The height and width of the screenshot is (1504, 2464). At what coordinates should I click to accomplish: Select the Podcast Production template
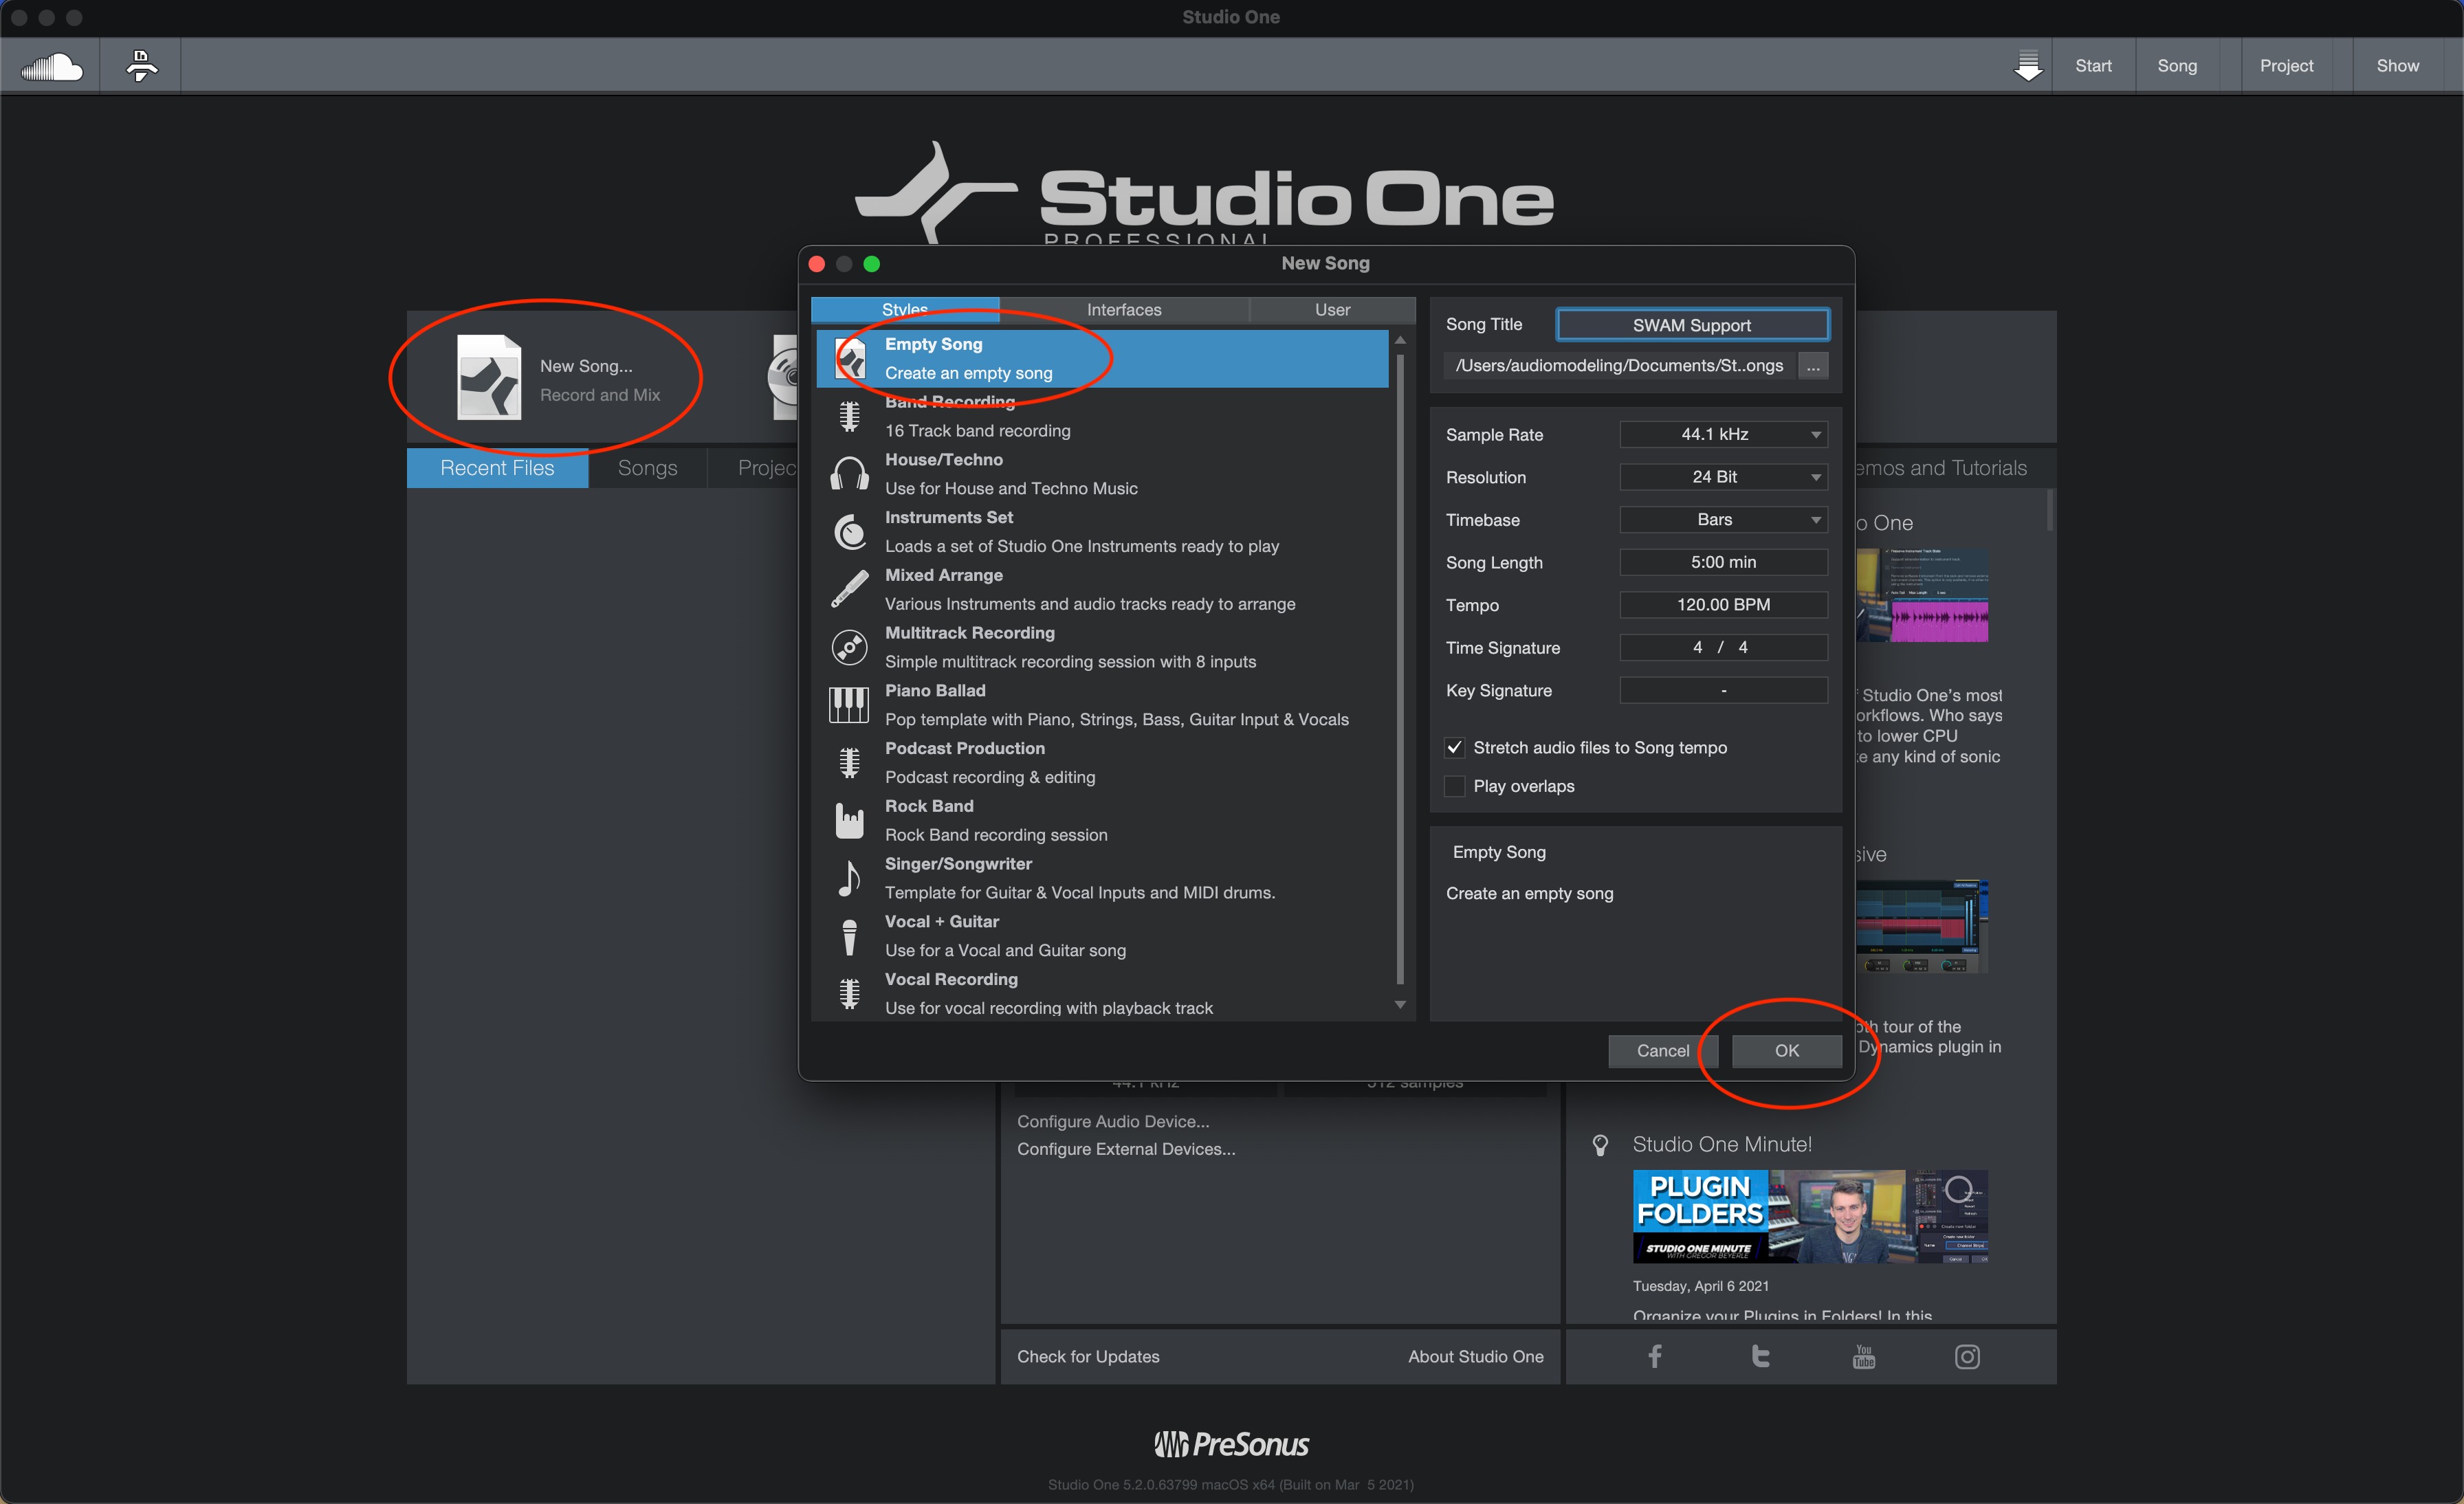pyautogui.click(x=1102, y=763)
